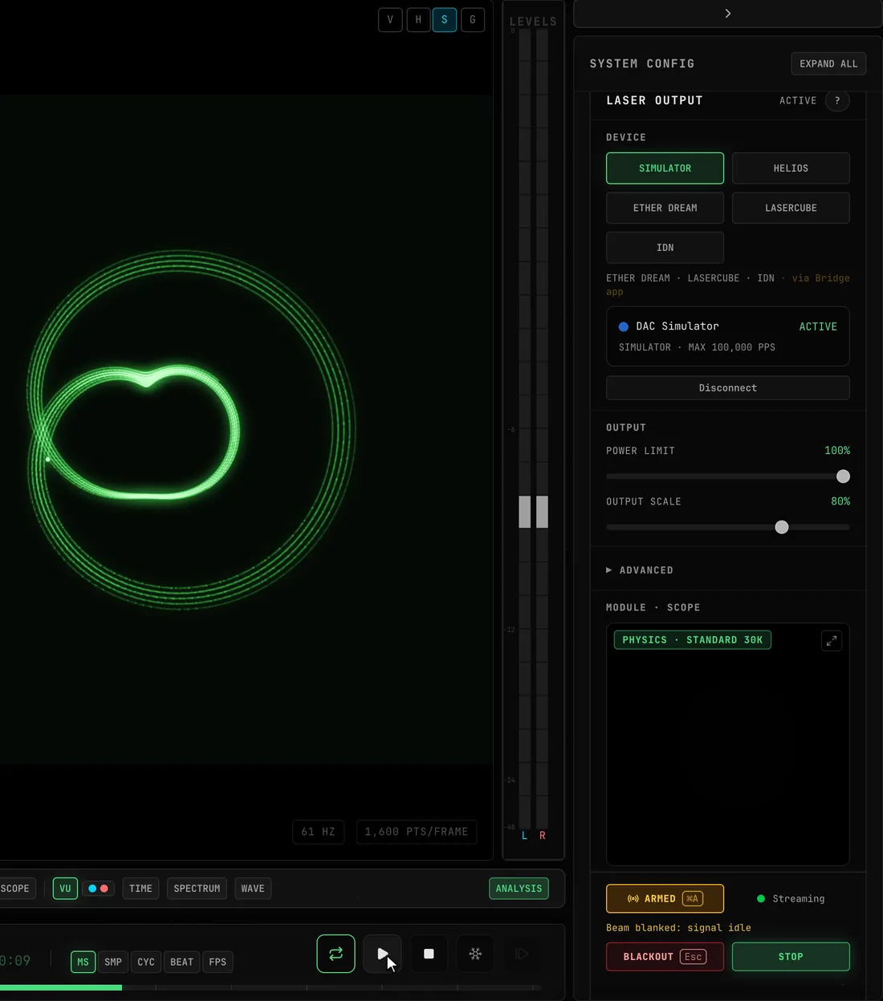Toggle the blue/red channel dots button
Viewport: 883px width, 1001px height.
[x=98, y=889]
